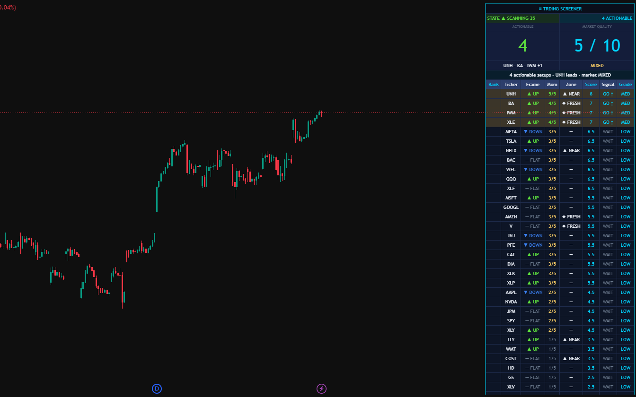Click the Mom column header
This screenshot has width=636, height=397.
[552, 85]
